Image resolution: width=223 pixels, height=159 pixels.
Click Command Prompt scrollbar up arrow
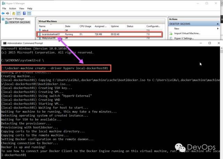coord(222,48)
